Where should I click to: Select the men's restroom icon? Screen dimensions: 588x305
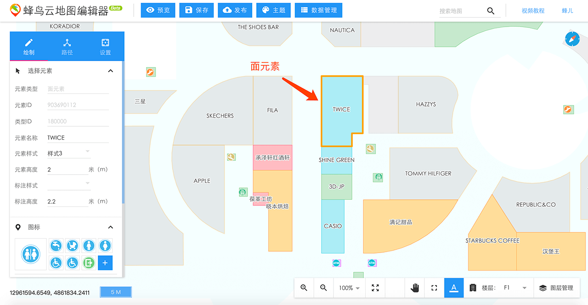click(89, 246)
